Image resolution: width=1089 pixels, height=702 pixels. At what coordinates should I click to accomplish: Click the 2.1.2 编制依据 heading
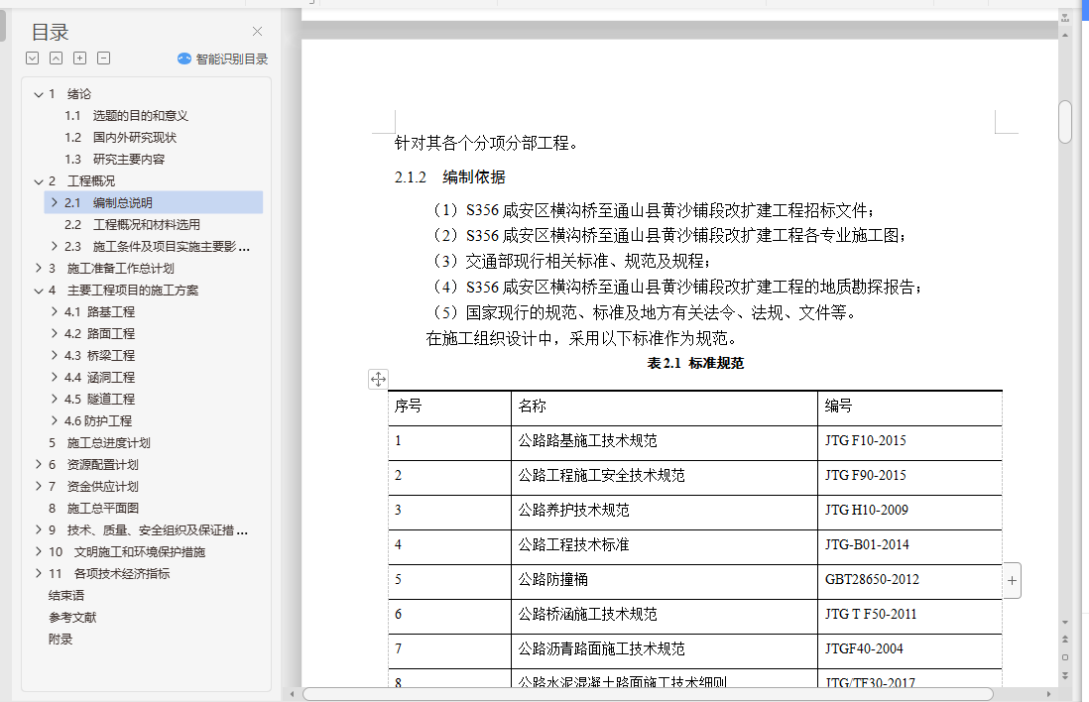[x=450, y=177]
